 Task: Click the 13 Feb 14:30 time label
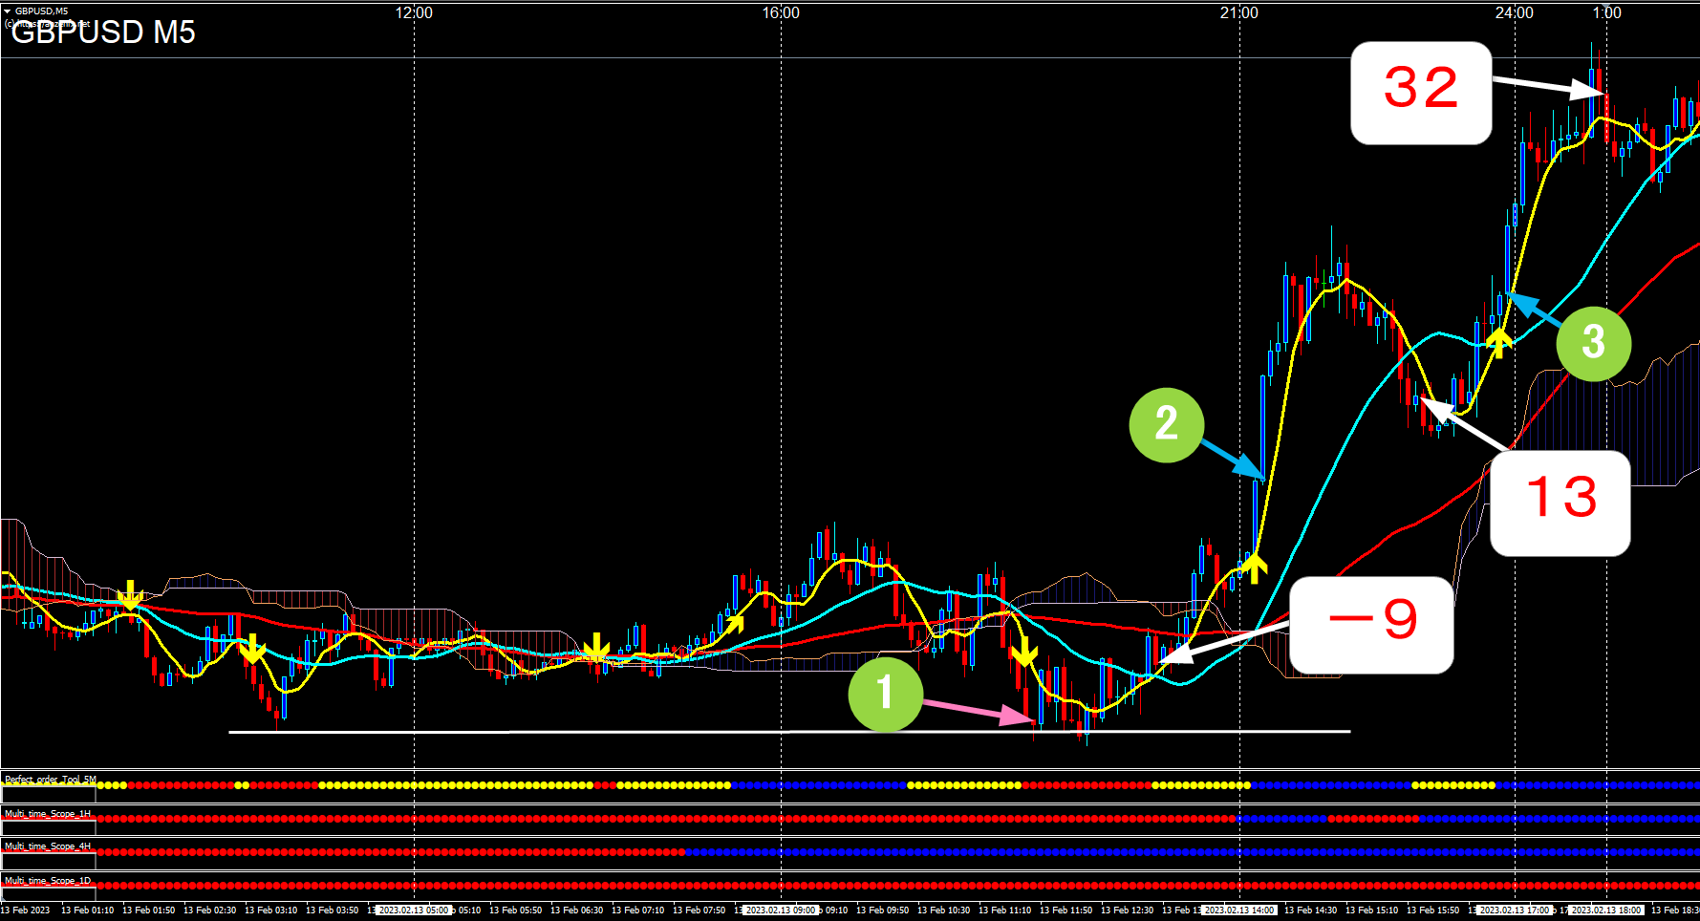(1310, 910)
